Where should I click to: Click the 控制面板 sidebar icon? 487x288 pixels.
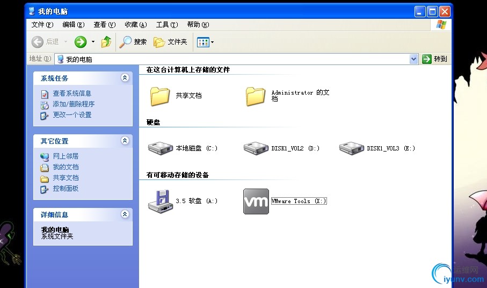(x=45, y=189)
